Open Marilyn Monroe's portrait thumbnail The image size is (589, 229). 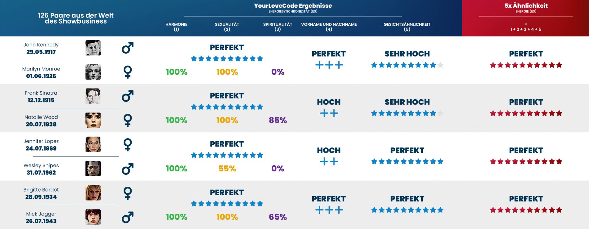tap(93, 72)
